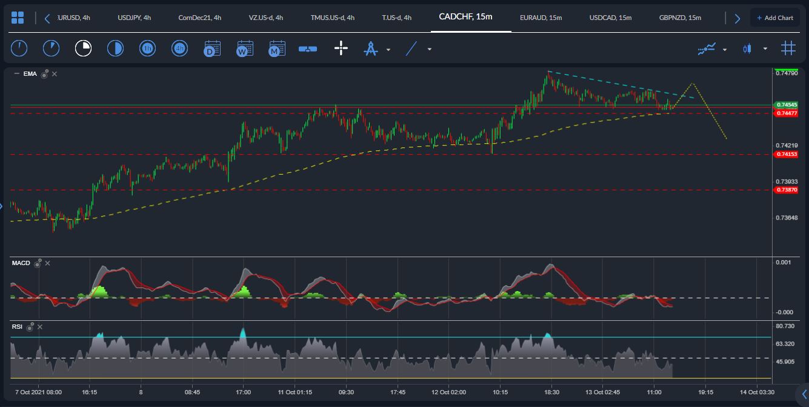The image size is (809, 407).
Task: Switch to the Monthly timeframe calendar icon
Action: (x=276, y=48)
